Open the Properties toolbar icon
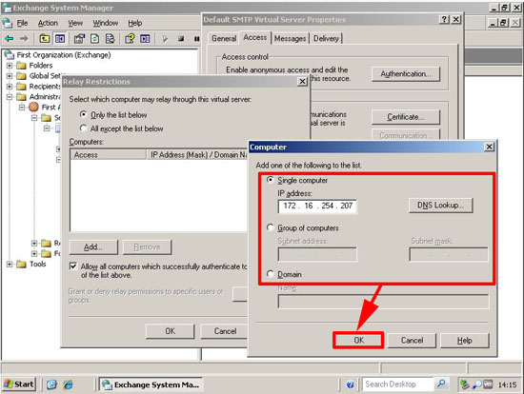This screenshot has width=524, height=394. pos(79,39)
